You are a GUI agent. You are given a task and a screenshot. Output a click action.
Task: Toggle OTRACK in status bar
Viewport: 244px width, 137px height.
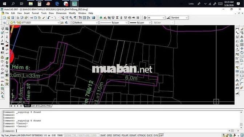tap(141, 135)
